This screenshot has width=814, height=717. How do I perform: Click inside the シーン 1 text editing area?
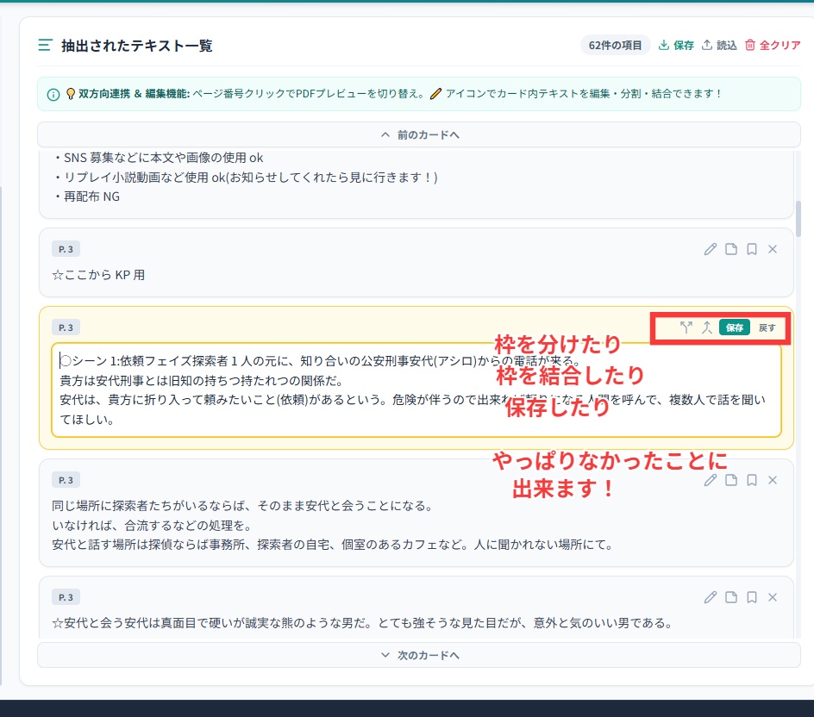coord(416,390)
